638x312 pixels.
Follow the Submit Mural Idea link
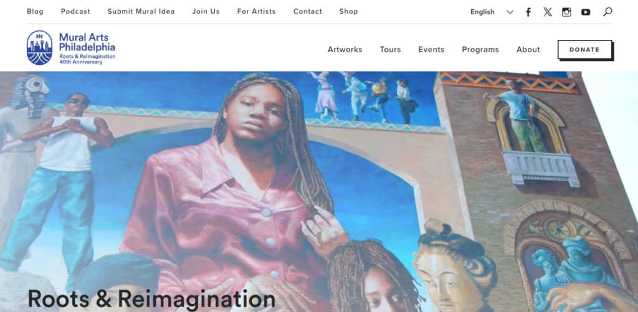pos(141,11)
